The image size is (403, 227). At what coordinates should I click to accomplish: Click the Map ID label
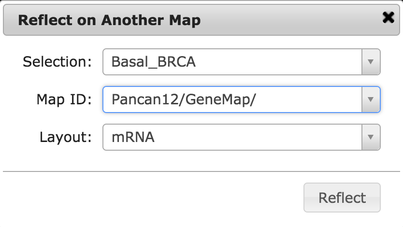click(x=64, y=99)
